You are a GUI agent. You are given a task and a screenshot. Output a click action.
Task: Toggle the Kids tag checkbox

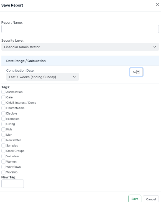[3, 129]
